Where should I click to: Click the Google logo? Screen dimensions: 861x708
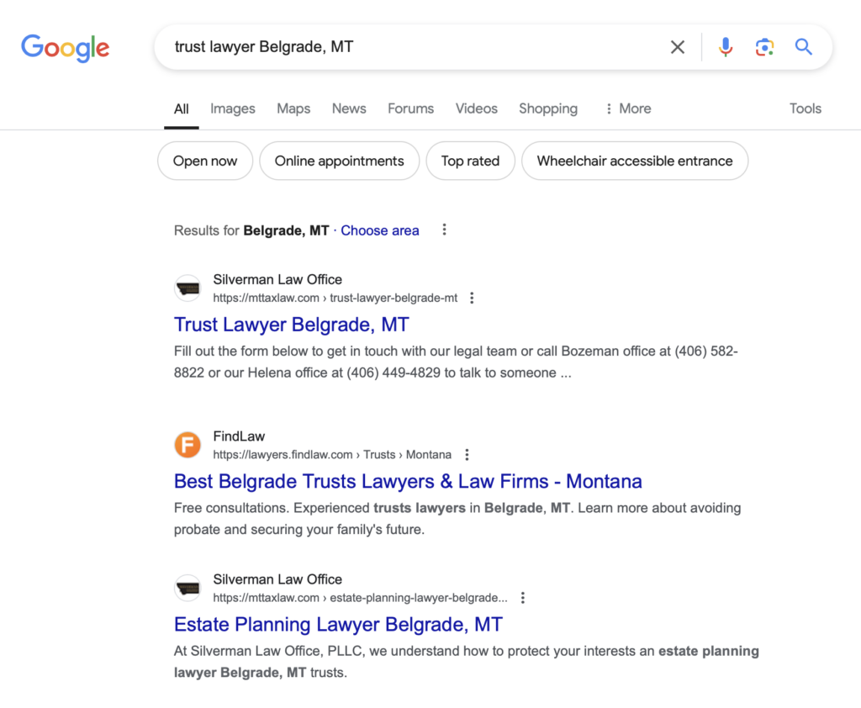pyautogui.click(x=65, y=47)
